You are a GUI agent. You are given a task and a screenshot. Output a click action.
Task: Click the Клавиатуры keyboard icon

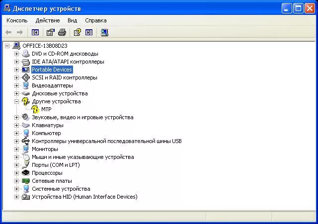coord(26,125)
